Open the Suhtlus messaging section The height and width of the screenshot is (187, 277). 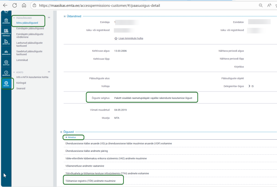(6, 63)
